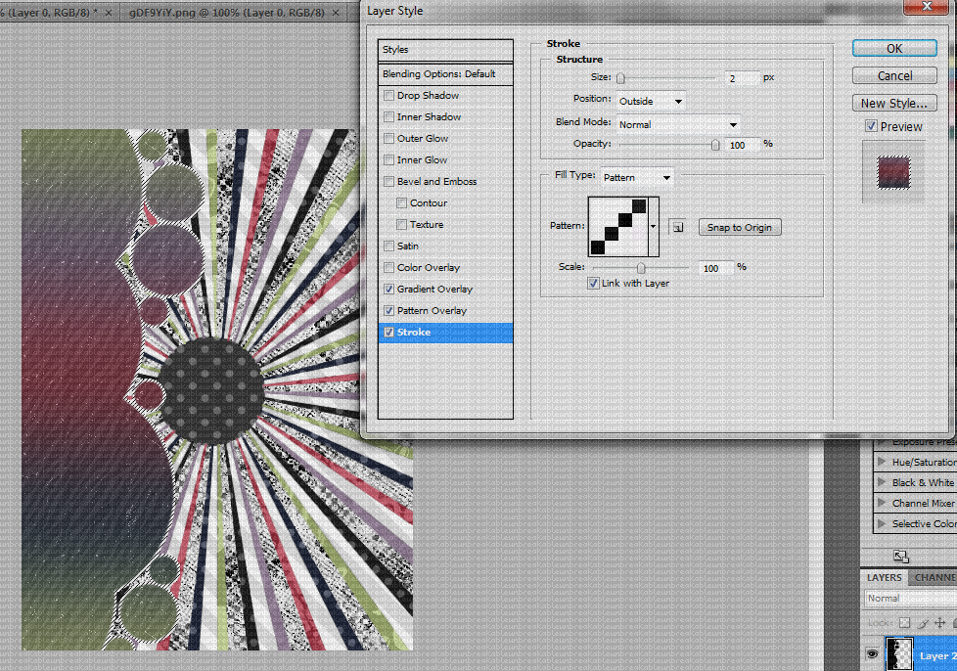Image resolution: width=957 pixels, height=671 pixels.
Task: Click the stroke Size value field
Action: [x=742, y=78]
